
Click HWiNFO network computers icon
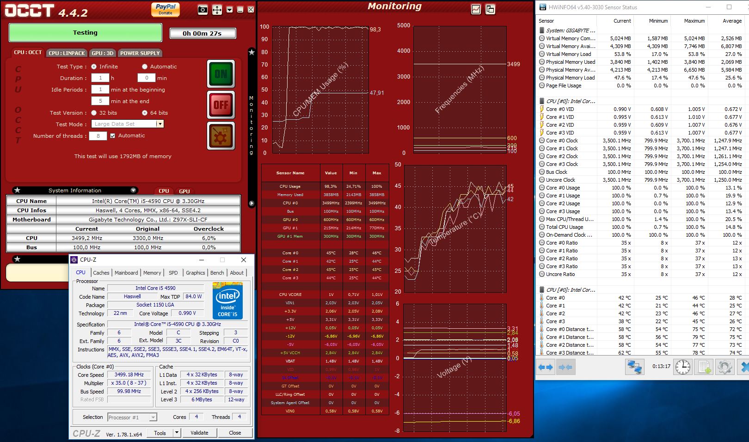pos(635,367)
